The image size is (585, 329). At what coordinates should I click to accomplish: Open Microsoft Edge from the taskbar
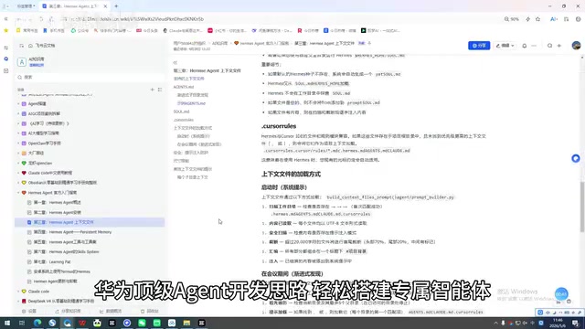pos(37,323)
